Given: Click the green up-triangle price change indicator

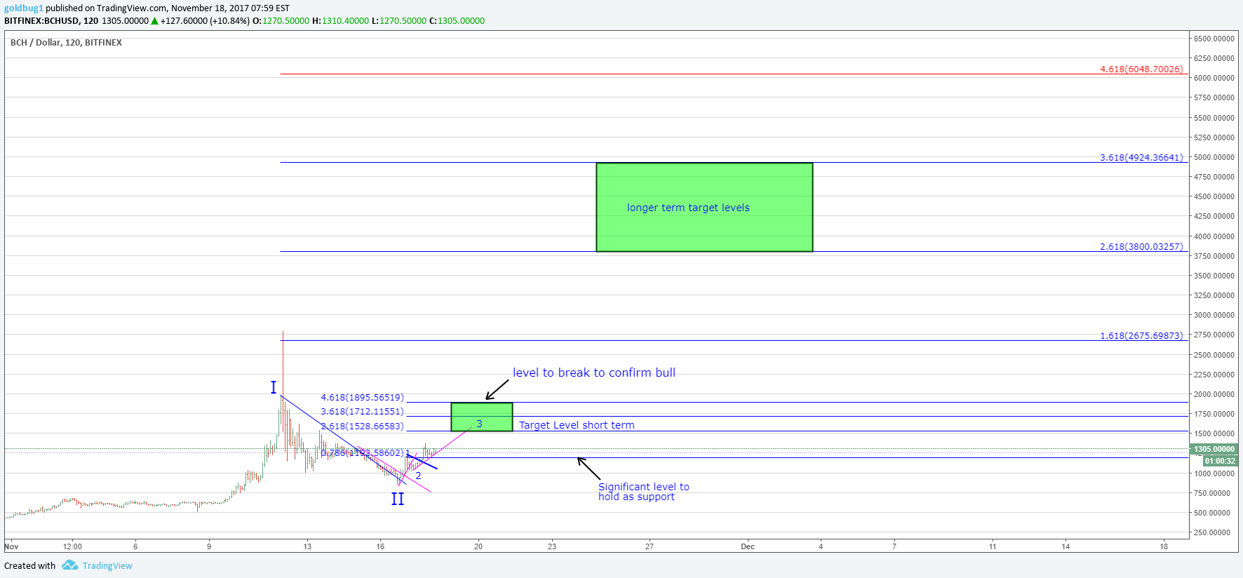Looking at the screenshot, I should point(154,21).
